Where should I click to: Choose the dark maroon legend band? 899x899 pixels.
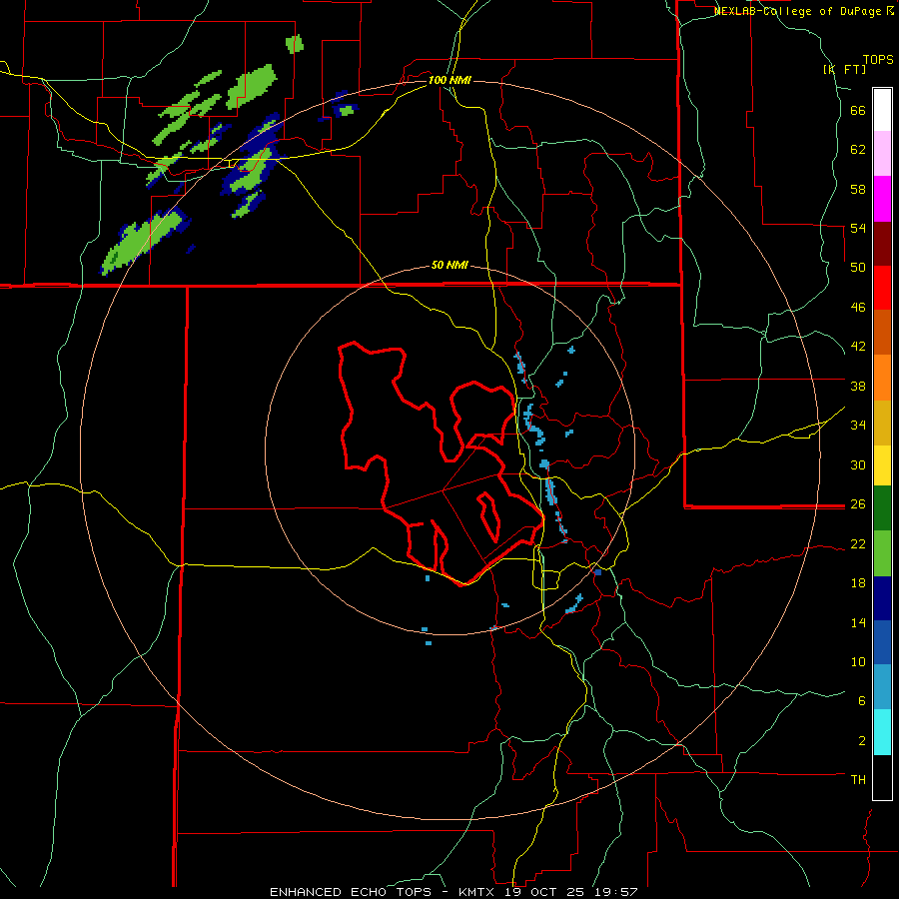click(882, 244)
